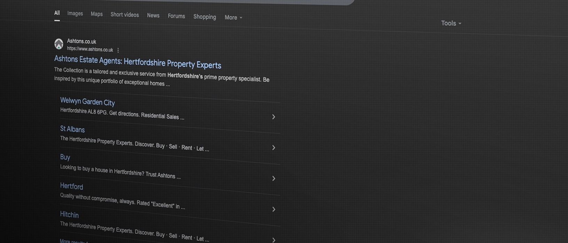Open the Tools dropdown
568x243 pixels.
point(451,23)
